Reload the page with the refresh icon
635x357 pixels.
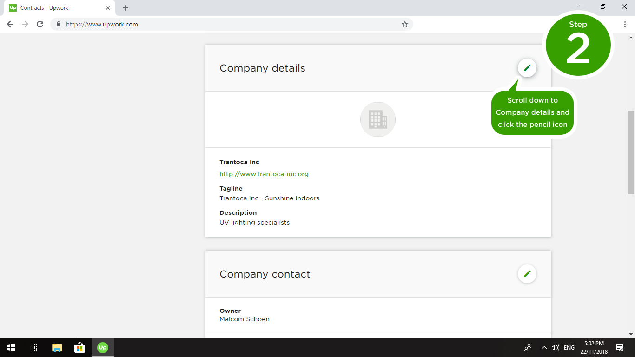pyautogui.click(x=40, y=24)
